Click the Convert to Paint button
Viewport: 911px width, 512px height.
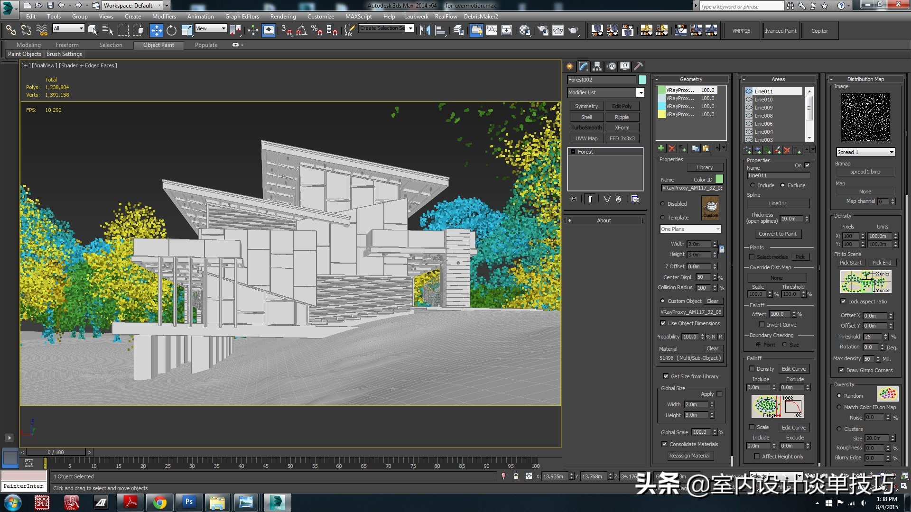pos(777,234)
